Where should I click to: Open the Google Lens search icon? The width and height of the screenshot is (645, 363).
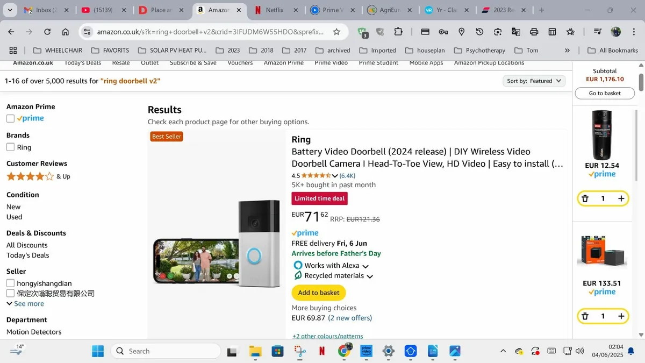coord(498,32)
